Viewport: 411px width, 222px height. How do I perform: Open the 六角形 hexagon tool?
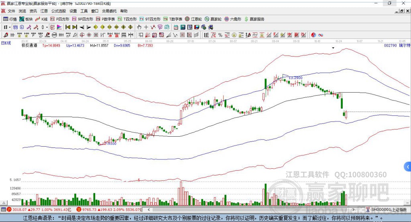(x=233, y=19)
